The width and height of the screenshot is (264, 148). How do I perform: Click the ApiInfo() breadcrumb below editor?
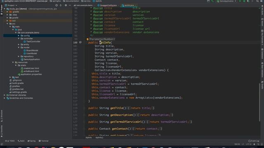99,138
